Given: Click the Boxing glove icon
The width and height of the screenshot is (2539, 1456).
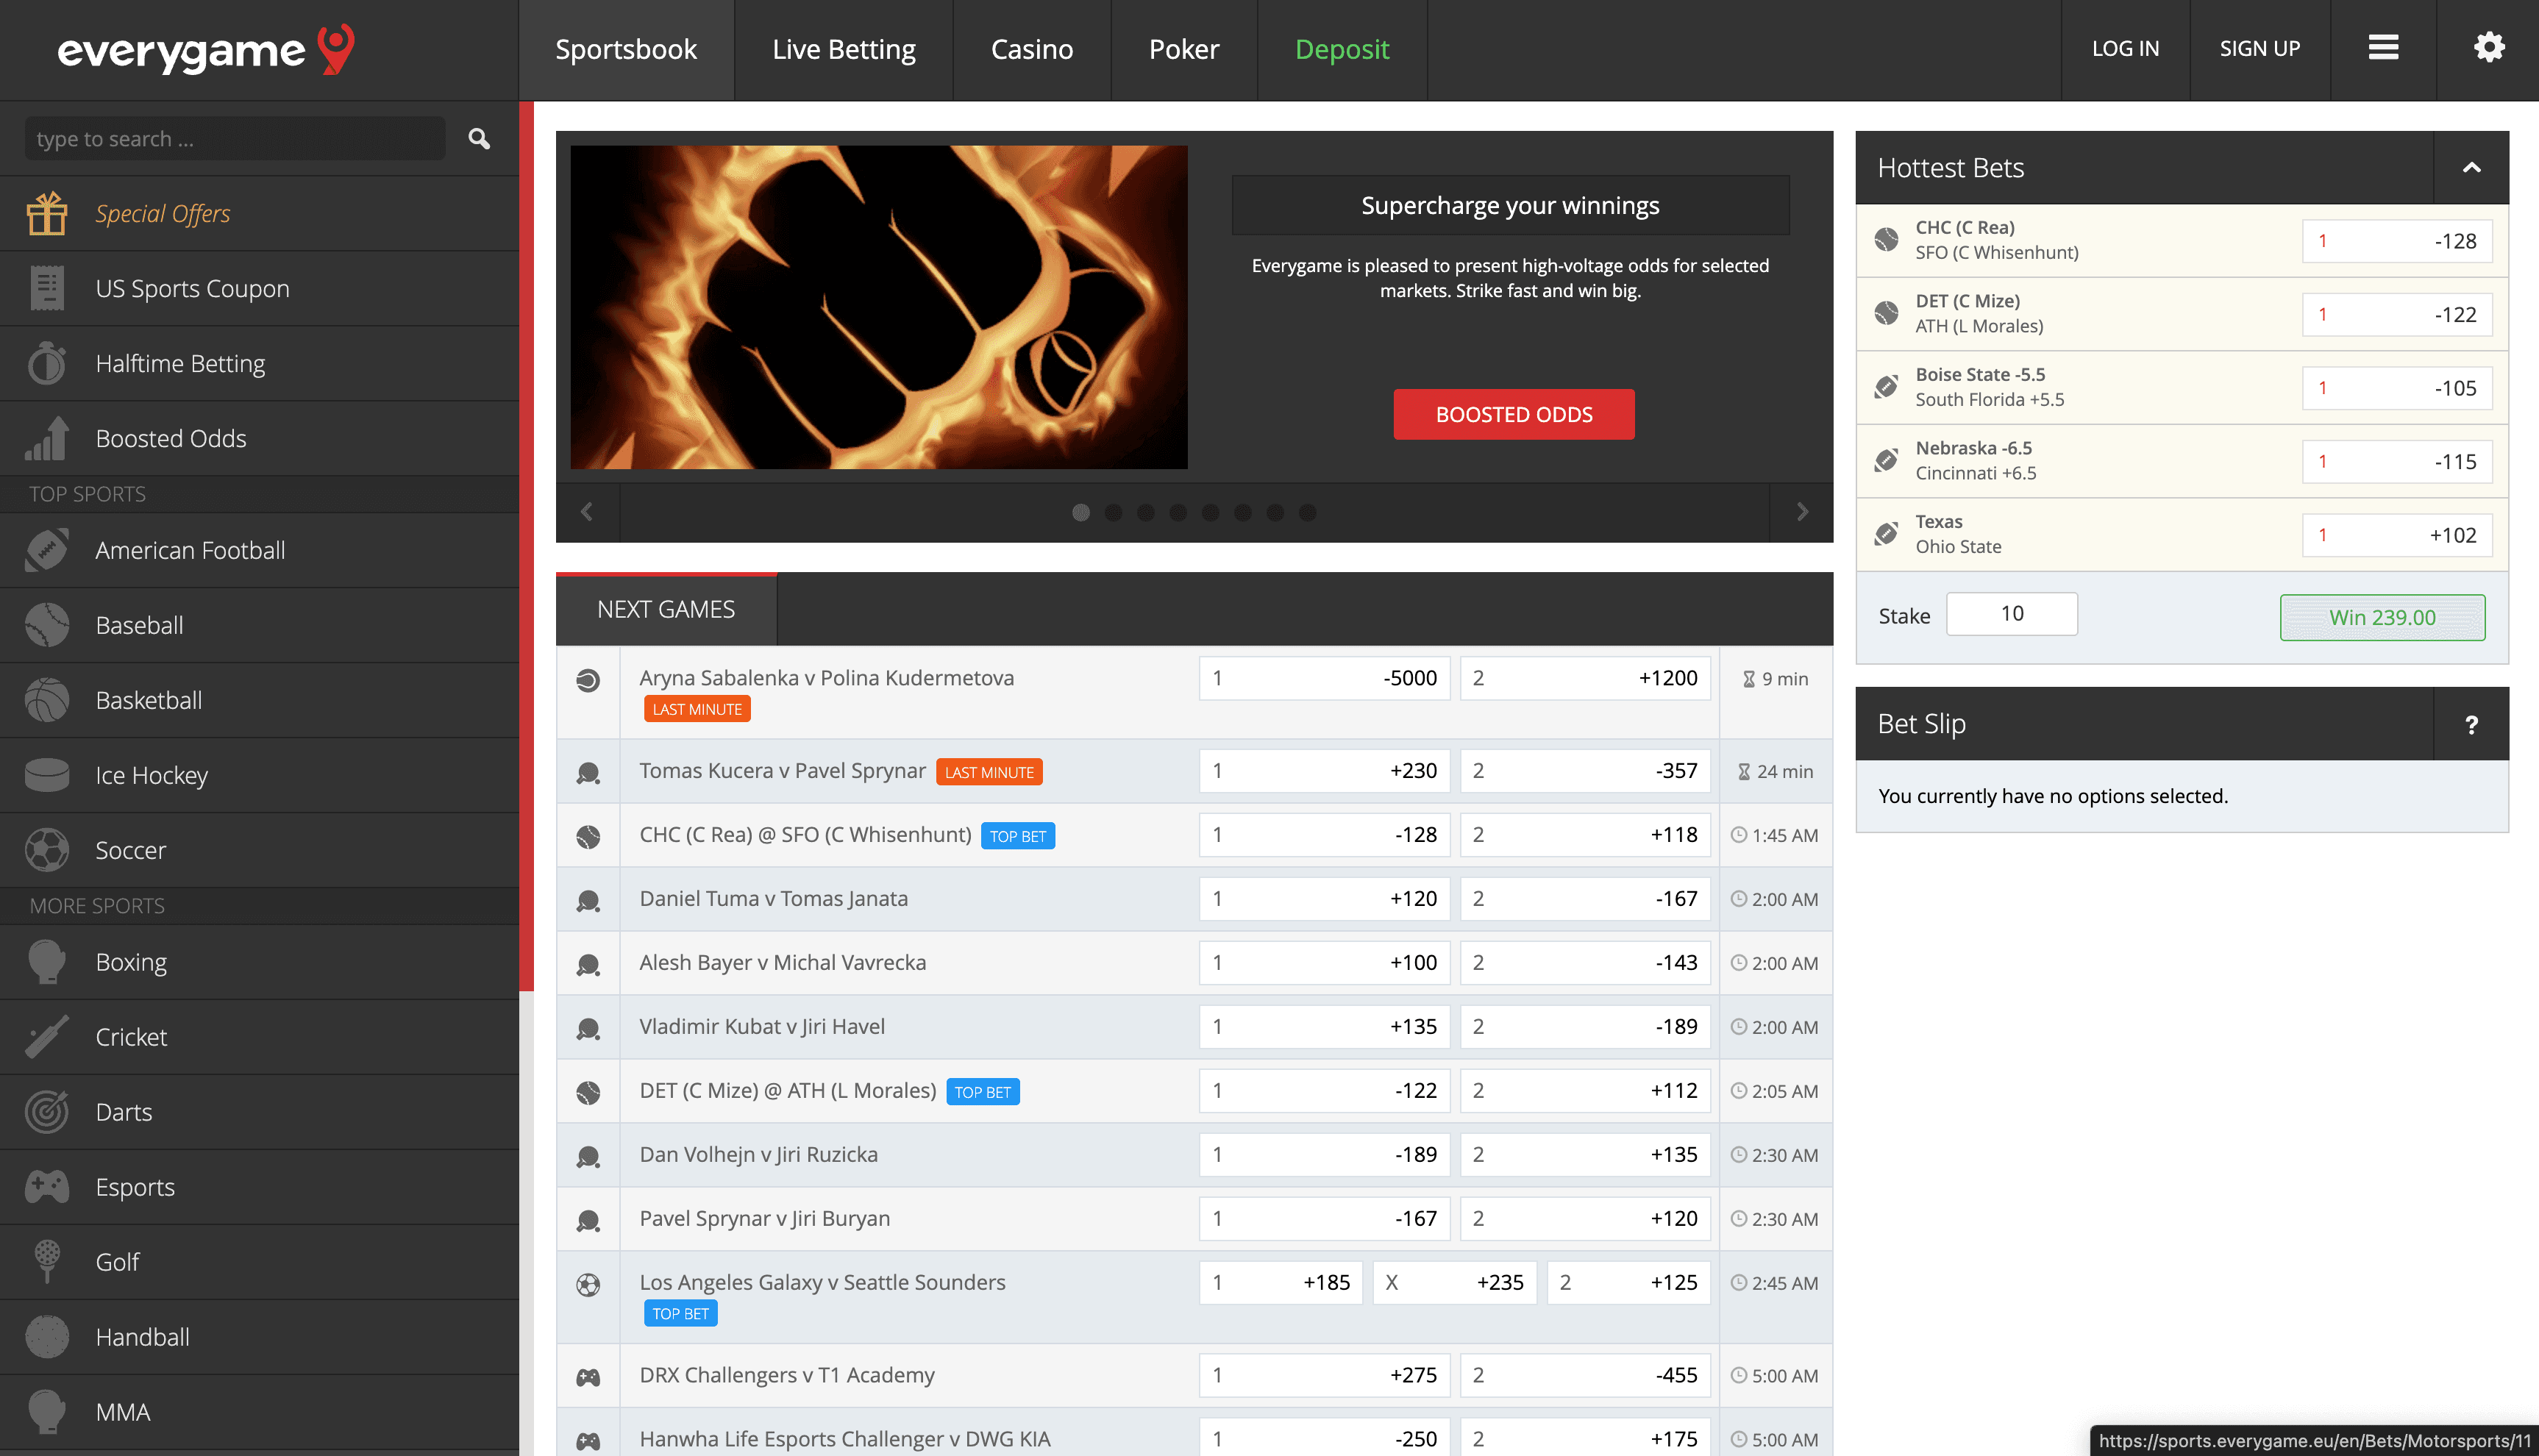Looking at the screenshot, I should (46, 961).
